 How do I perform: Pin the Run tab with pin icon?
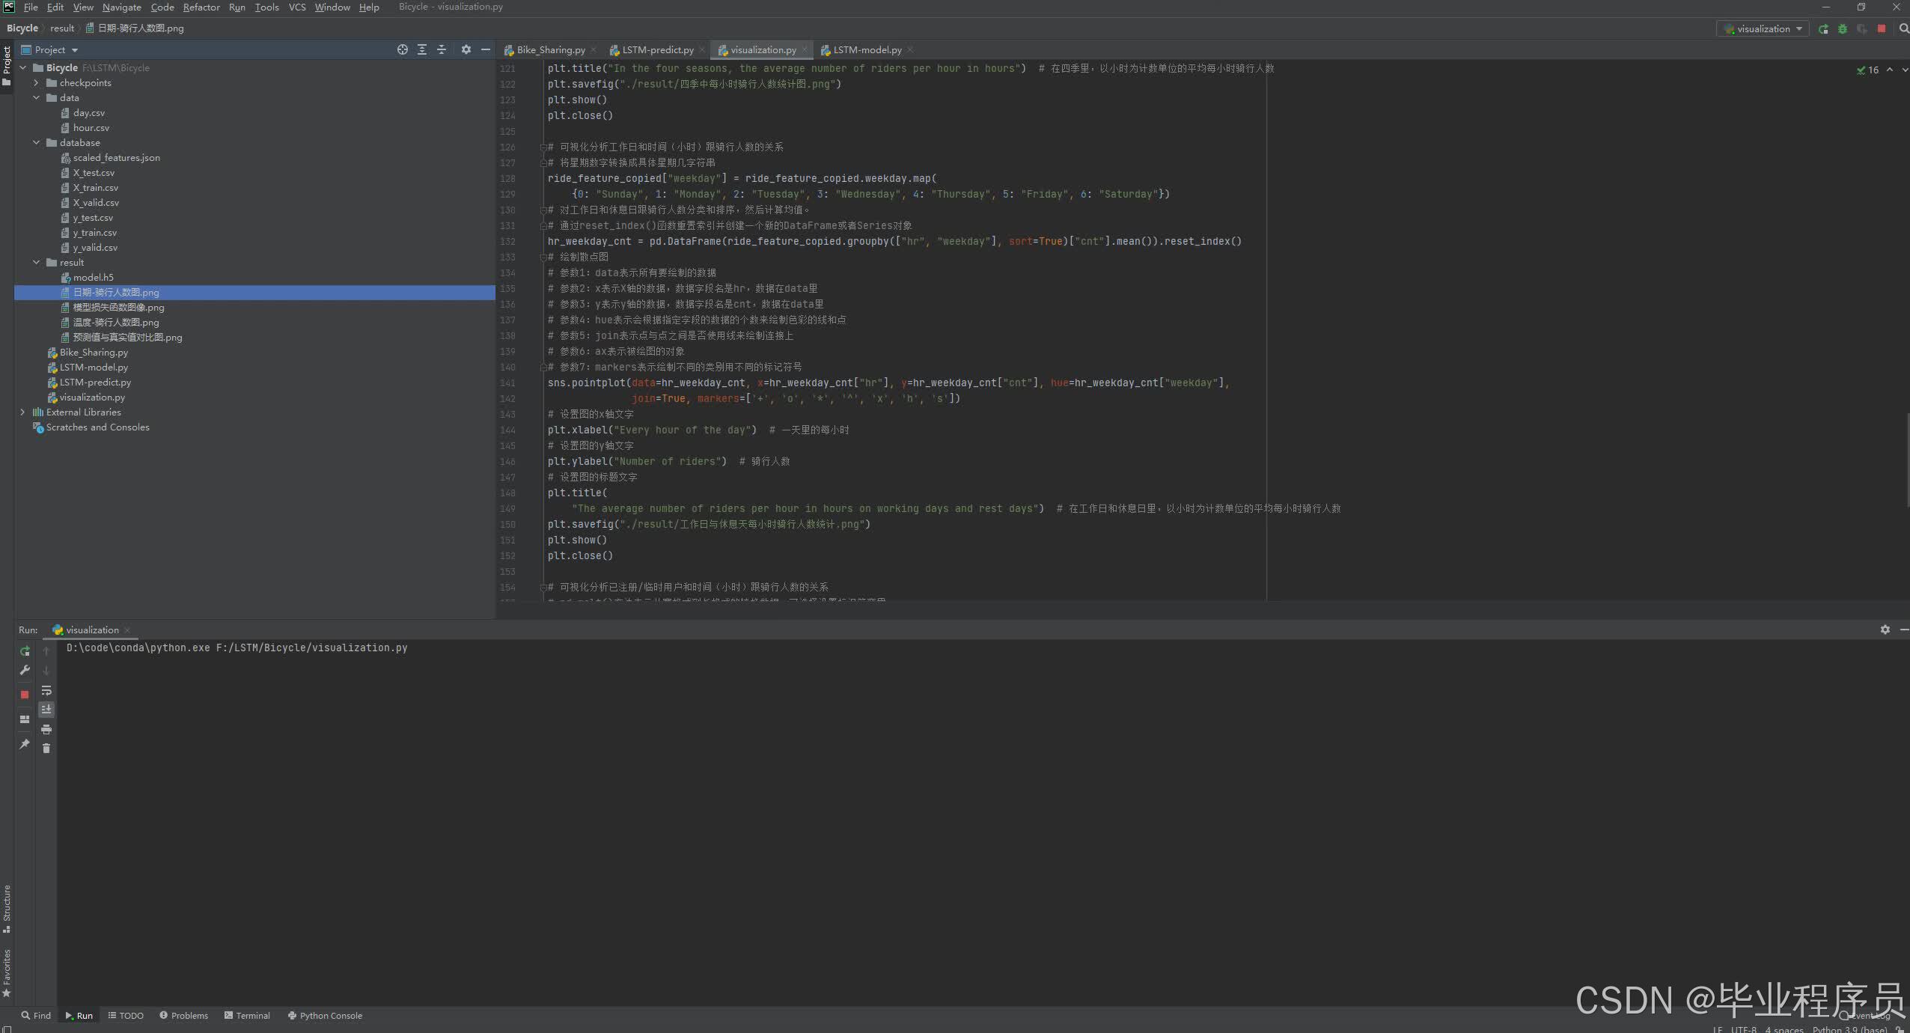(x=25, y=744)
